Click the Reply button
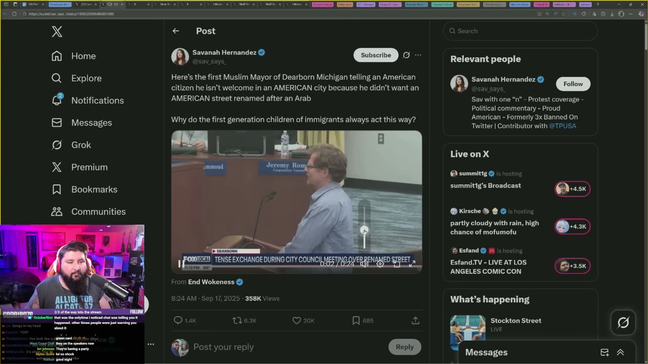The height and width of the screenshot is (364, 648). pyautogui.click(x=404, y=347)
